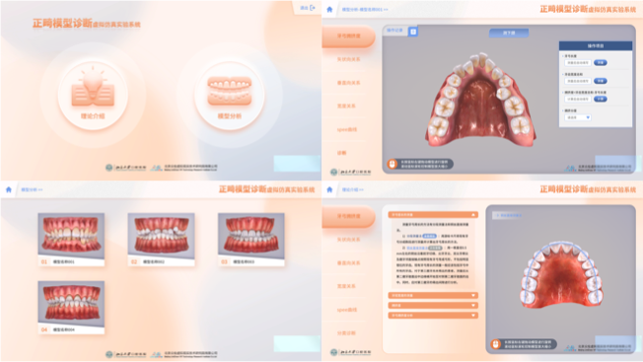Open the 03 模型名称003 thumbnail
The width and height of the screenshot is (643, 362).
point(250,240)
